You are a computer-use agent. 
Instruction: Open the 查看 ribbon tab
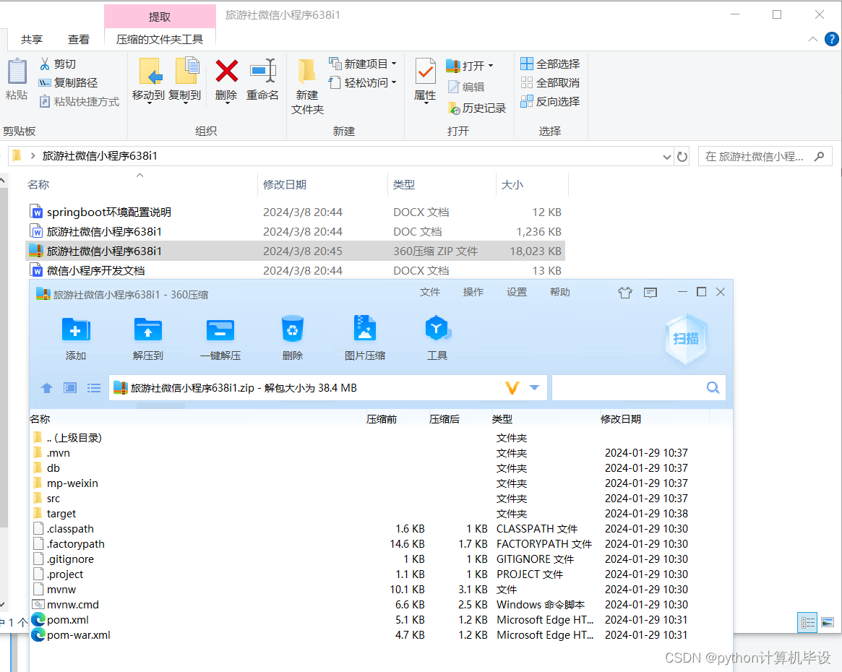78,39
